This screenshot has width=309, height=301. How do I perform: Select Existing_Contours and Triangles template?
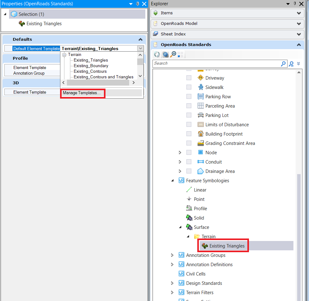[x=103, y=77]
